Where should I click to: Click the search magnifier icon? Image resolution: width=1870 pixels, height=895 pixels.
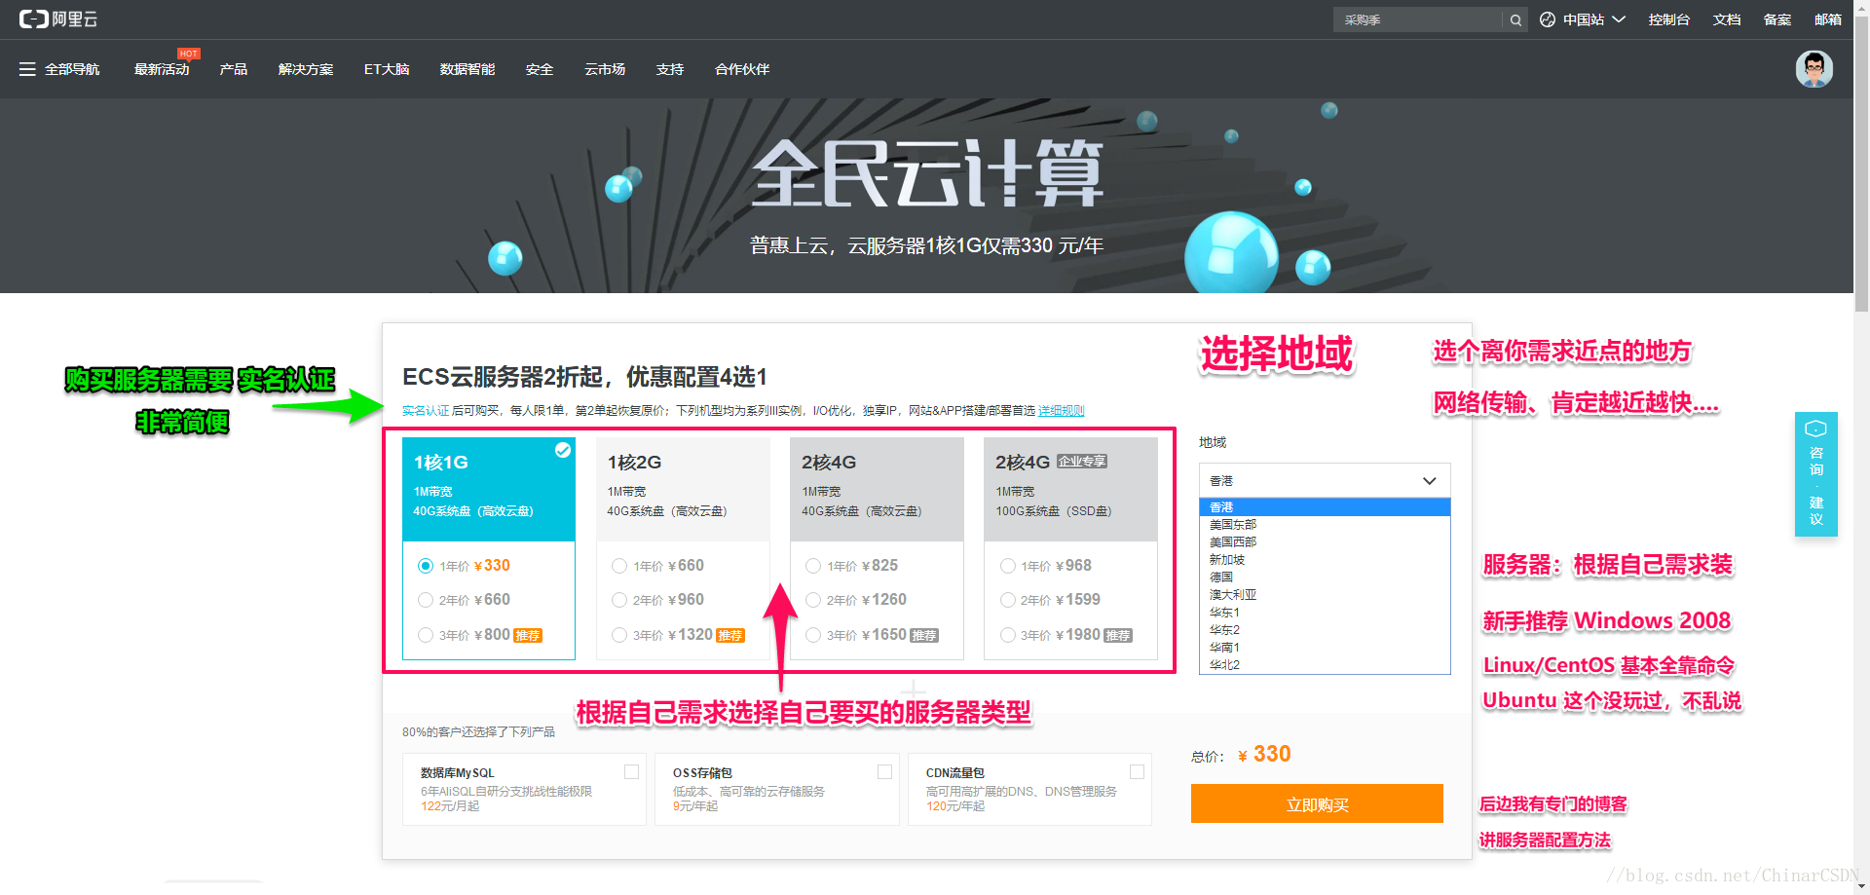coord(1515,19)
